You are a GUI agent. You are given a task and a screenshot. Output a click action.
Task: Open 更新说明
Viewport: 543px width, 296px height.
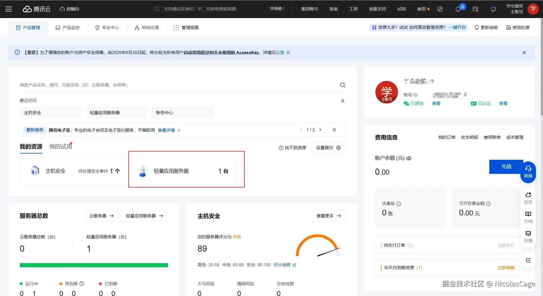coord(486,28)
